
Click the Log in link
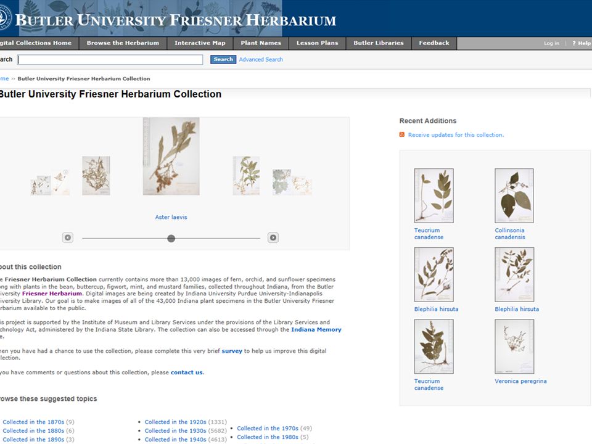click(551, 43)
